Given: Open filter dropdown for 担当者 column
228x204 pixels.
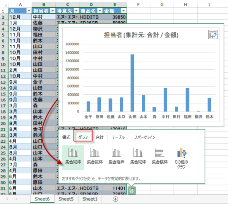Looking at the screenshot, I should click(x=53, y=11).
